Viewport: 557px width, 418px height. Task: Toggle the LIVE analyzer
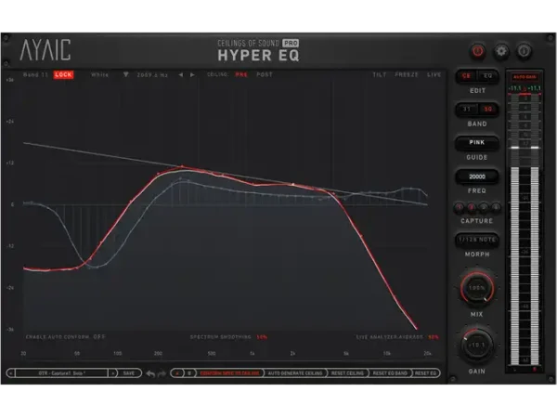434,74
